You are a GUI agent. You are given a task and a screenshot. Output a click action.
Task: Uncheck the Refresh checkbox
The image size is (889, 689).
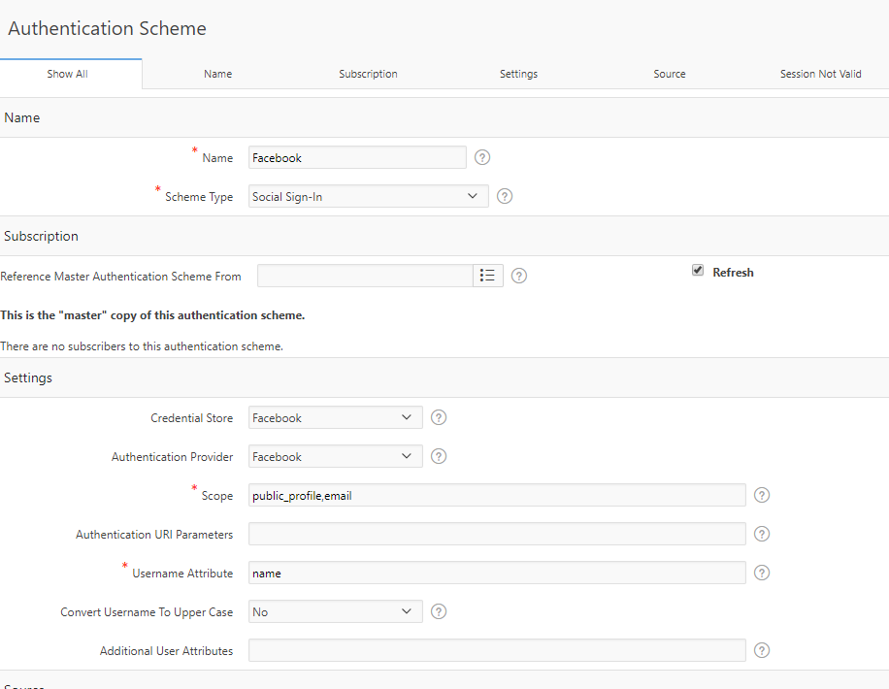pyautogui.click(x=697, y=272)
